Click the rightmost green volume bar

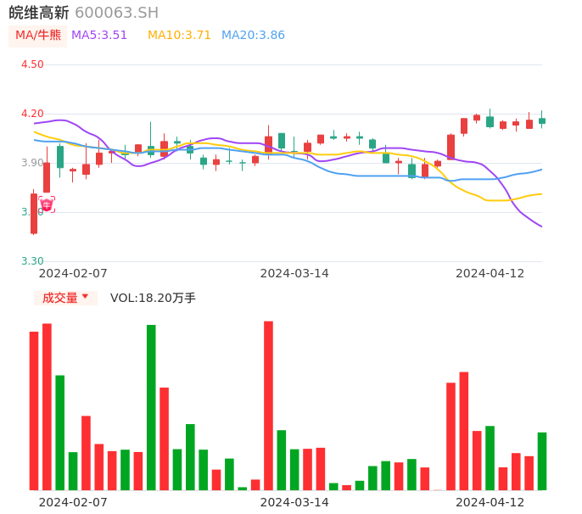(x=542, y=461)
